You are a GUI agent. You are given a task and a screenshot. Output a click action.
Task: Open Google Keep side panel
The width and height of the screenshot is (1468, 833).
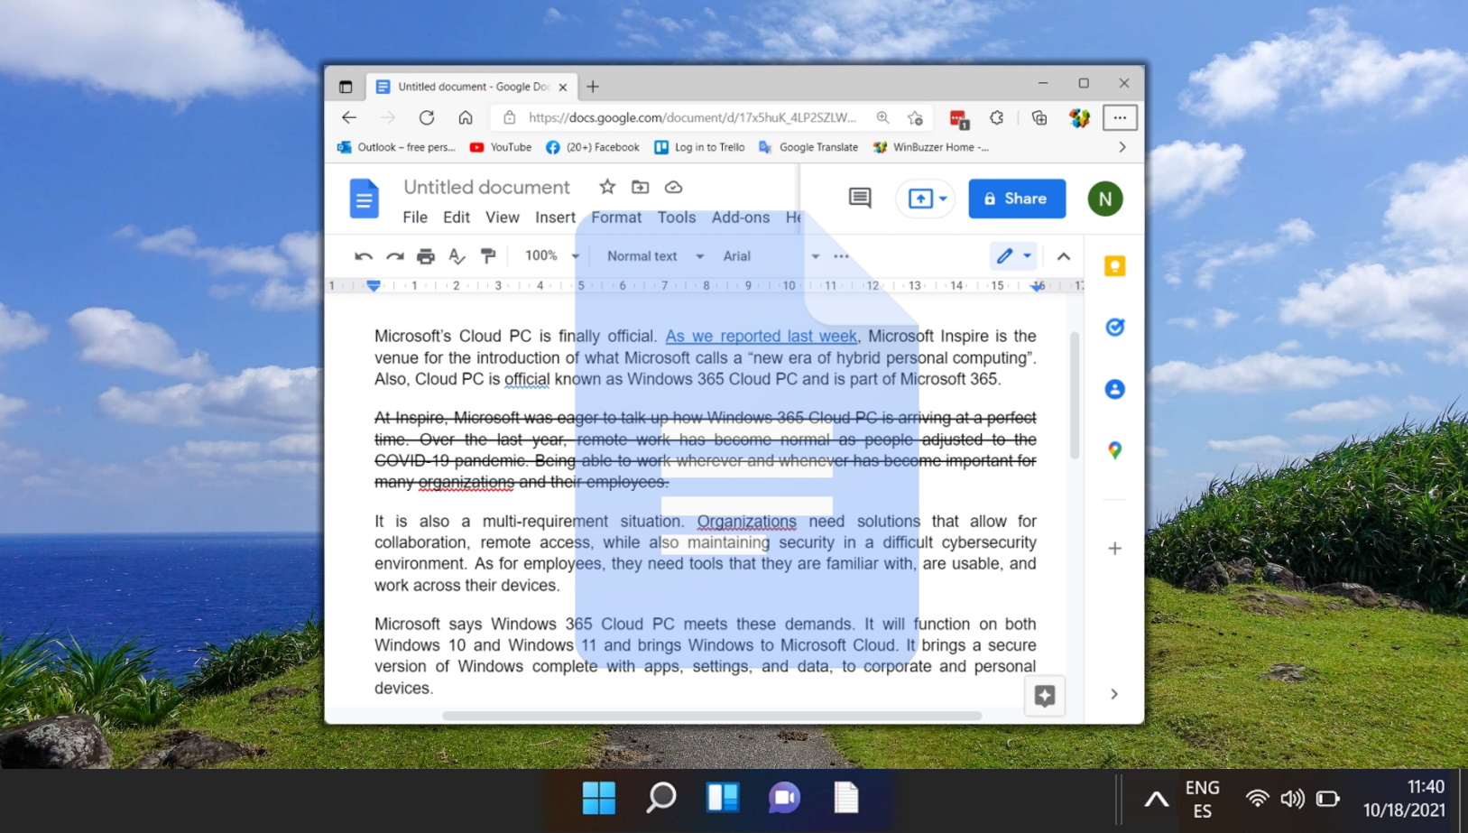tap(1115, 266)
